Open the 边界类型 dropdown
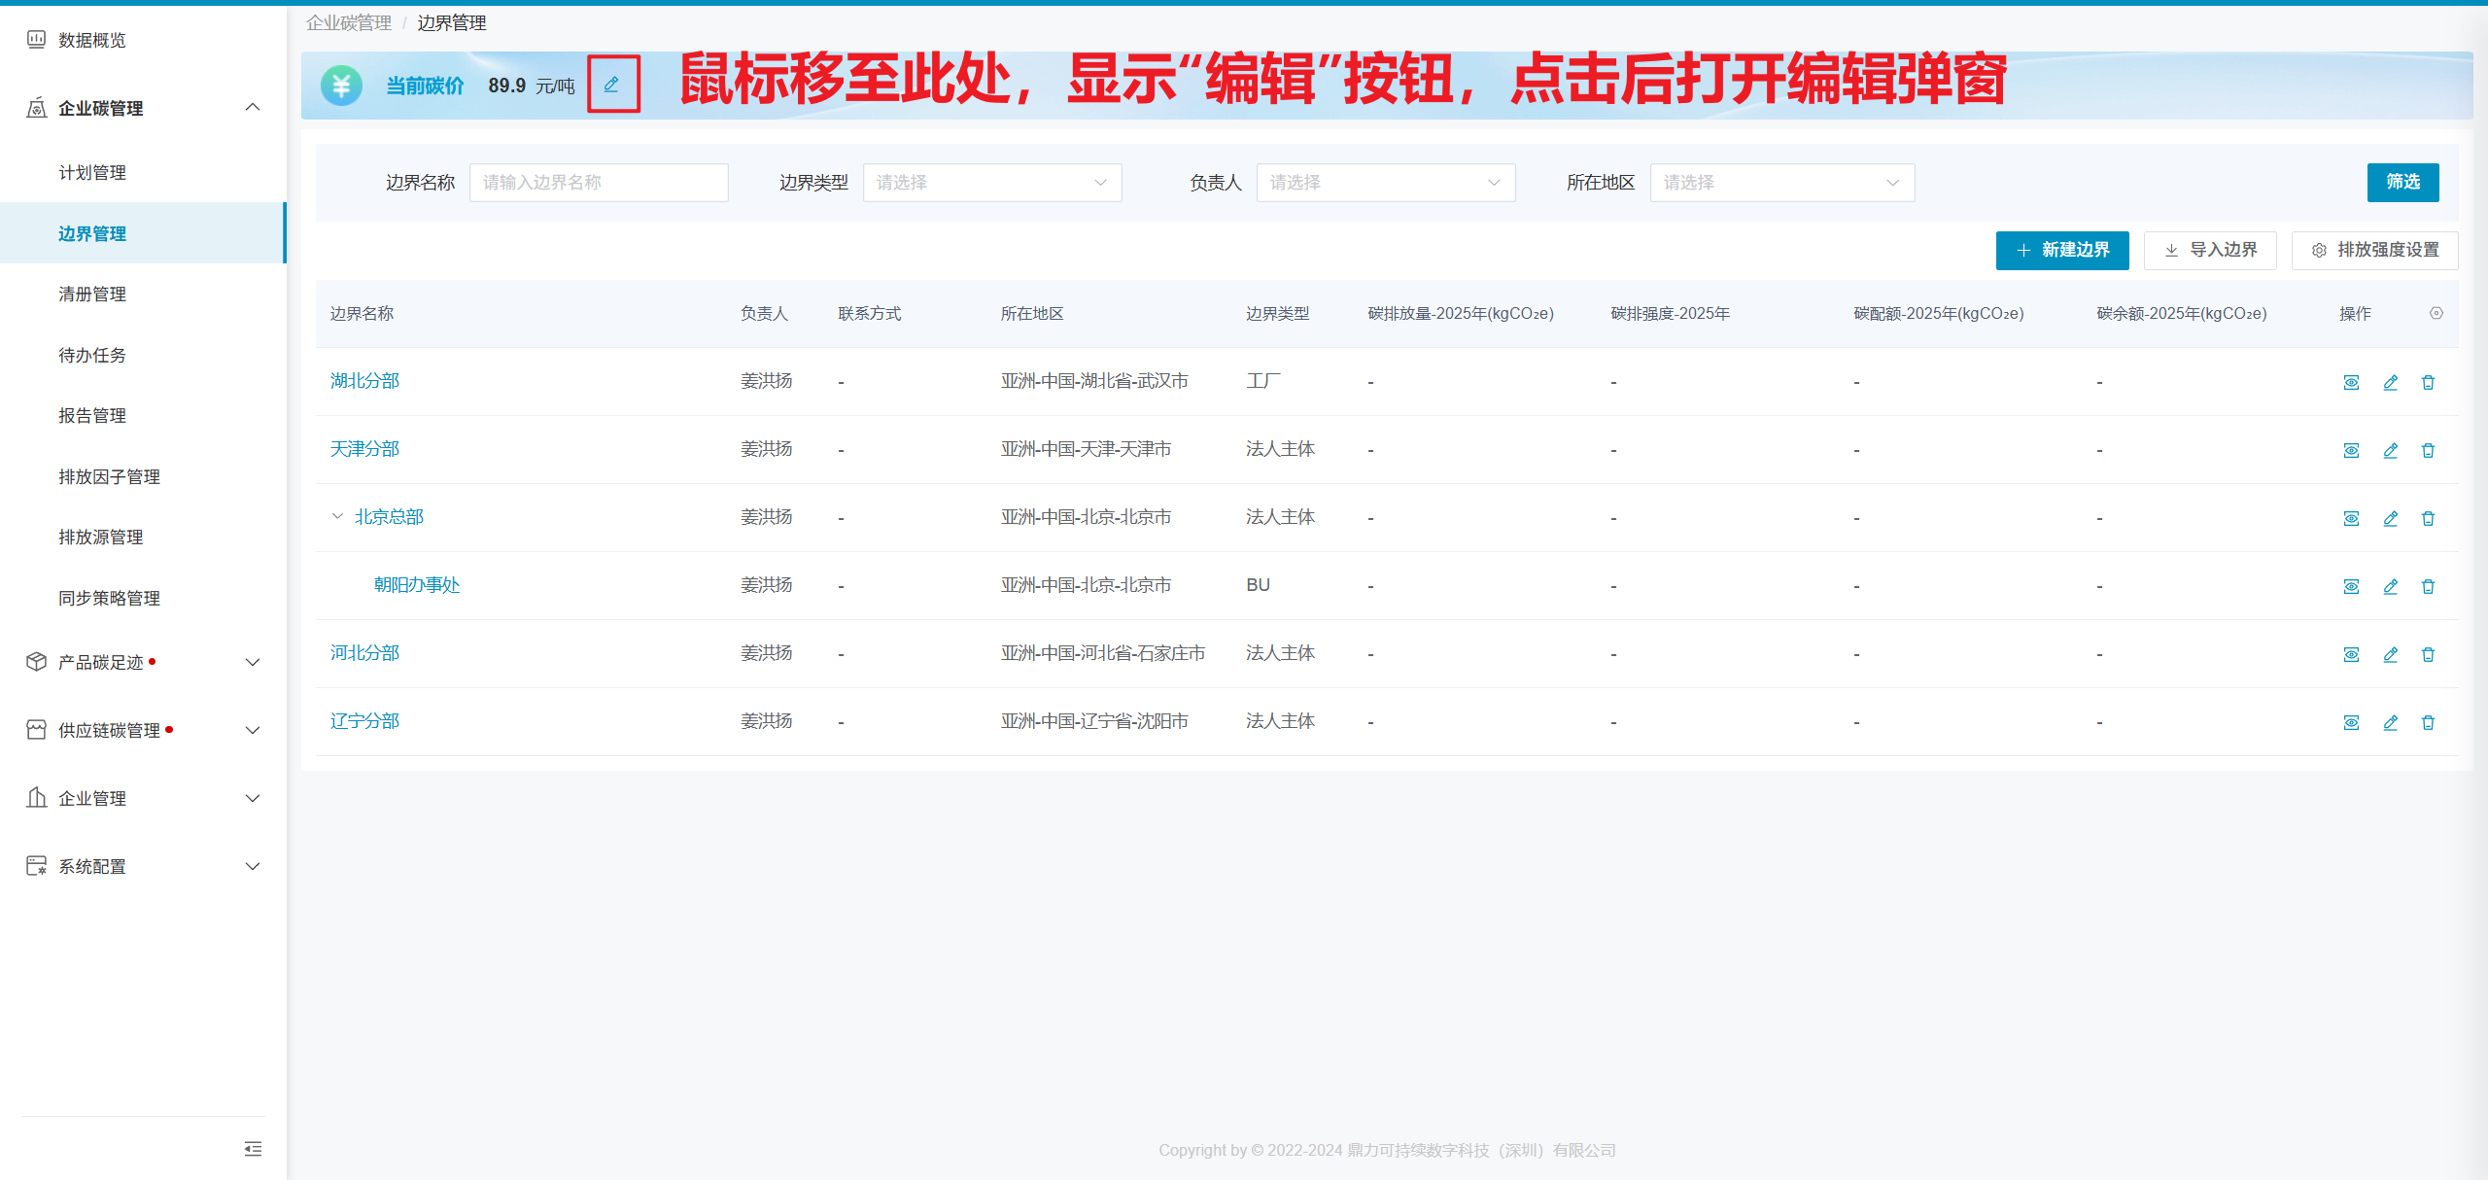The height and width of the screenshot is (1180, 2488). click(x=991, y=183)
